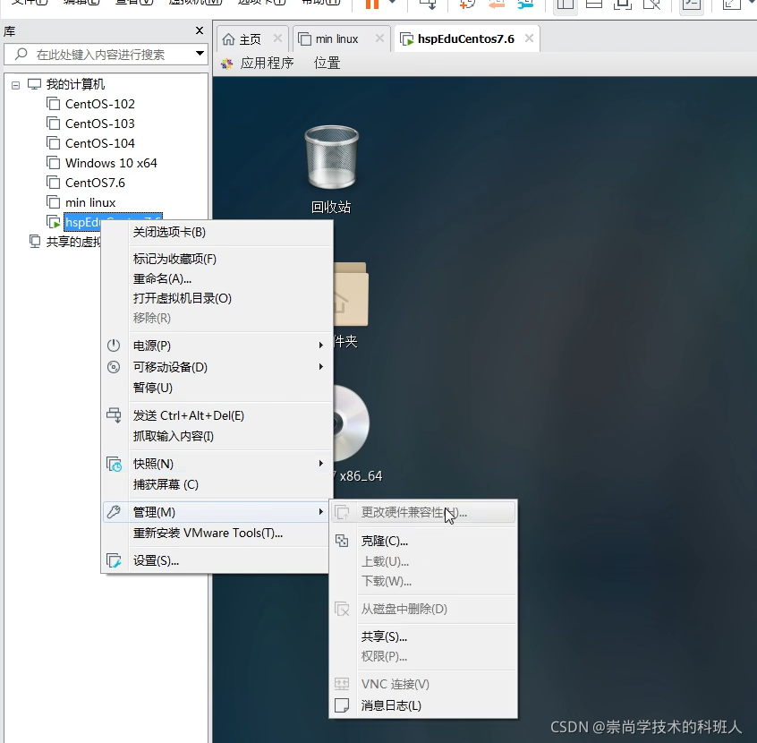Click submenu arrow on 可移动设备(D) row
This screenshot has width=757, height=743.
[320, 367]
